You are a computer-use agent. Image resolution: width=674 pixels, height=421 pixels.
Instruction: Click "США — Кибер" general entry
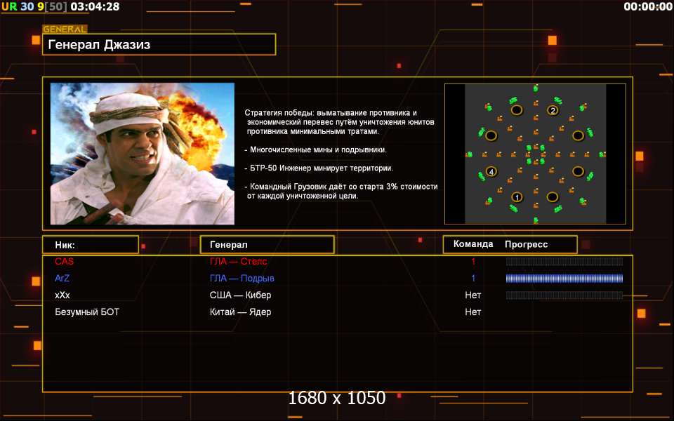[240, 295]
